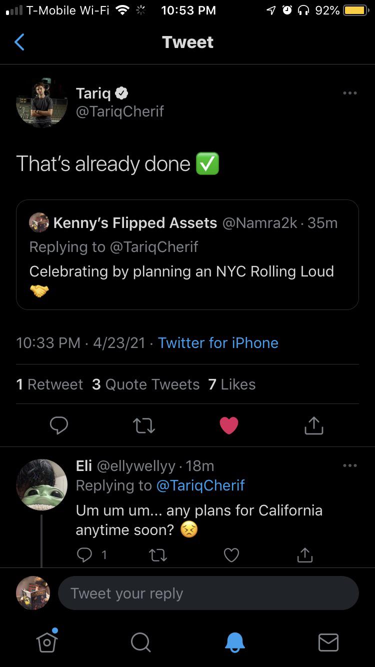The height and width of the screenshot is (667, 375).
Task: Open the quoted Kenny's Flipped Assets tweet
Action: coord(187,254)
